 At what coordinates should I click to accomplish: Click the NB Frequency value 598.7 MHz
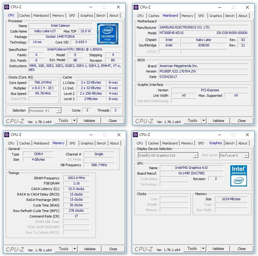pos(99,165)
